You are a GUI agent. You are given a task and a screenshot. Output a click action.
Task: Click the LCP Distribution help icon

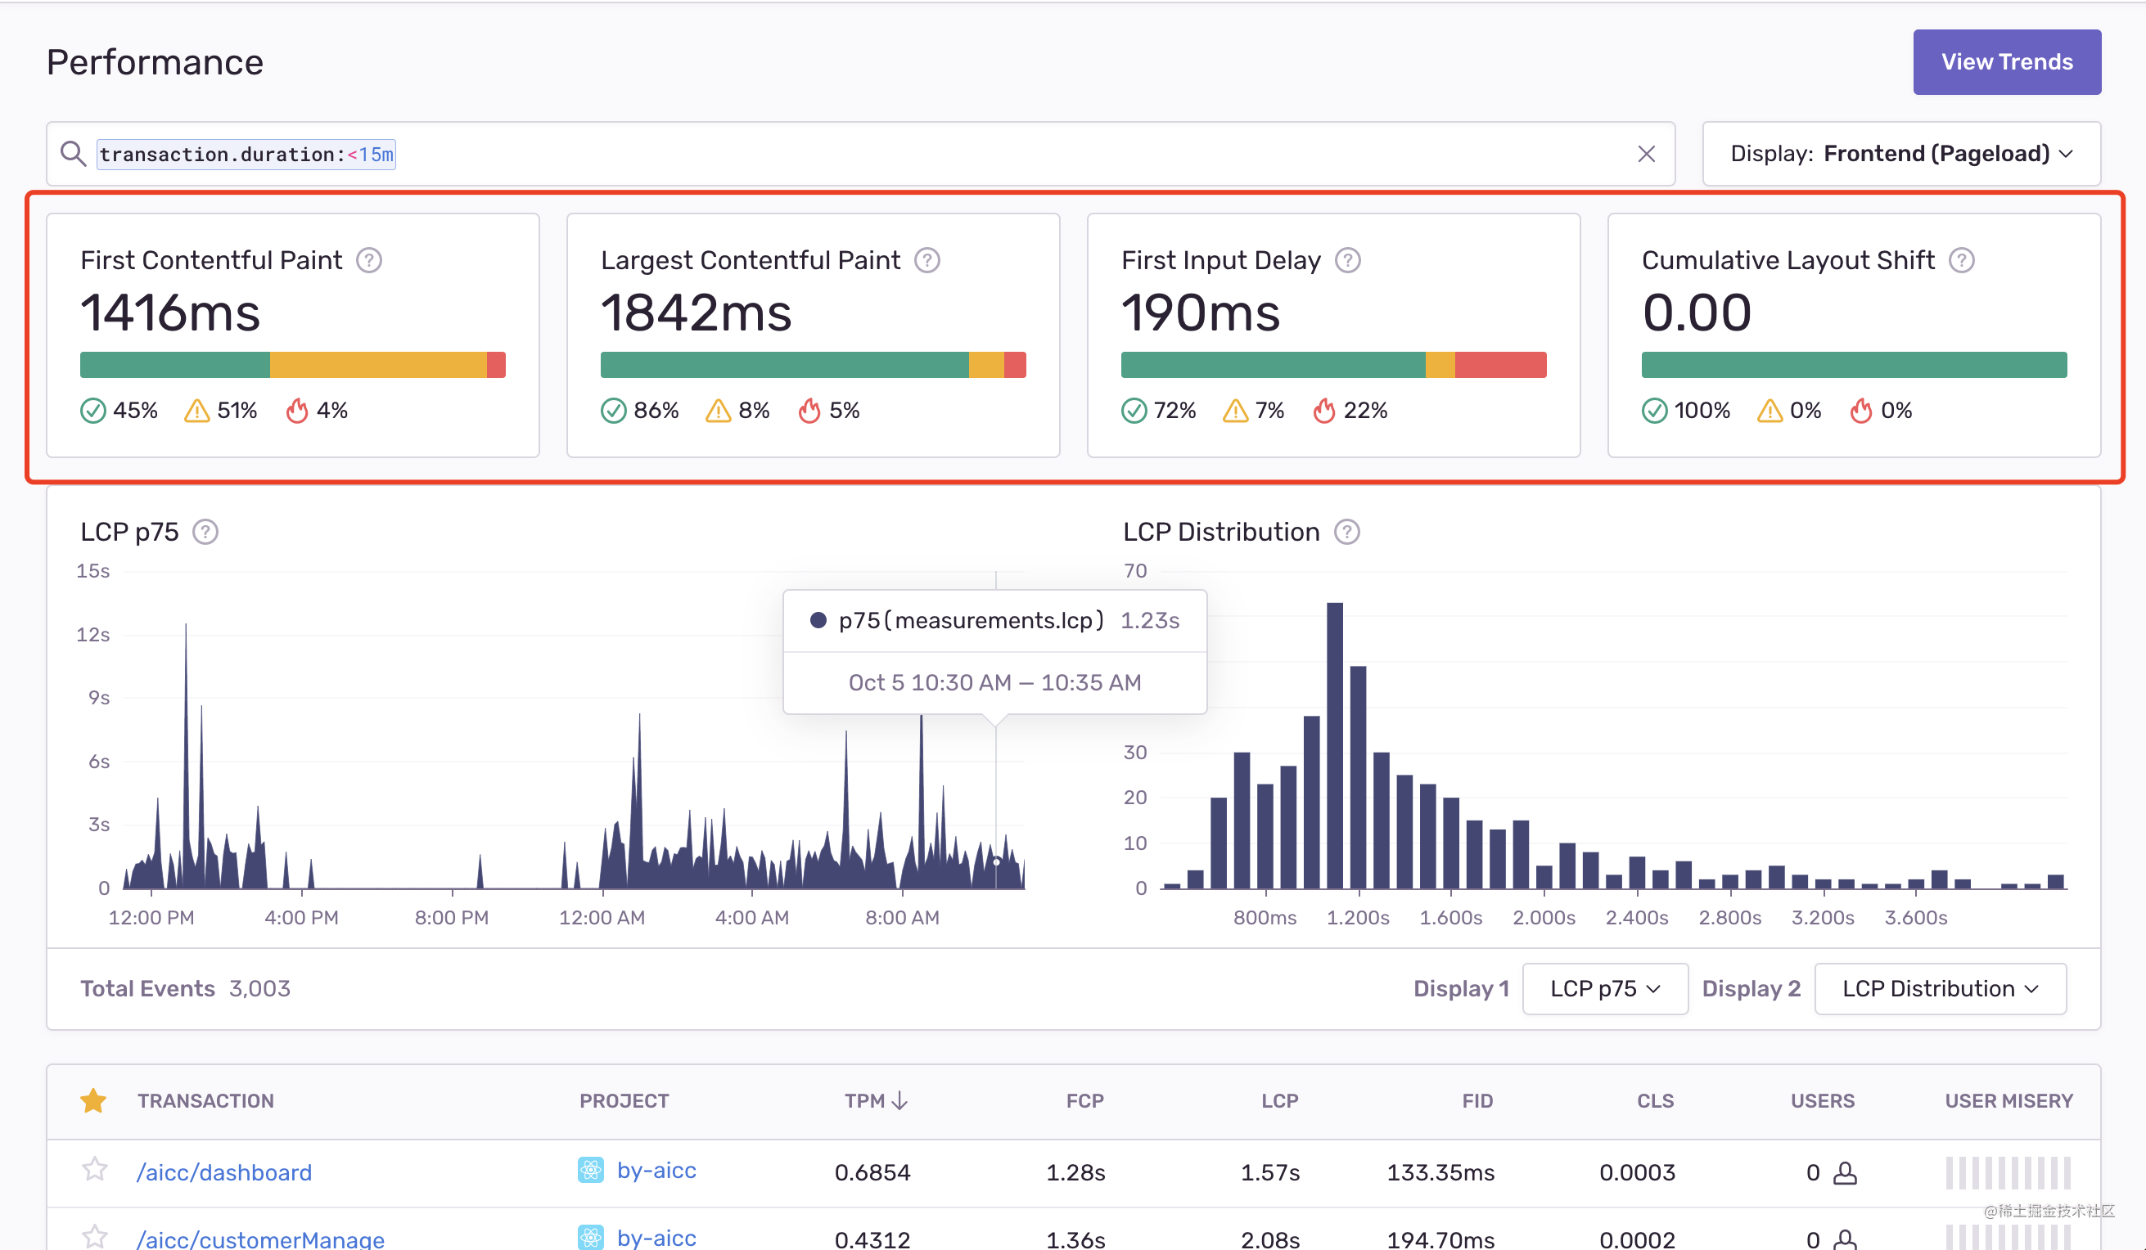point(1346,532)
